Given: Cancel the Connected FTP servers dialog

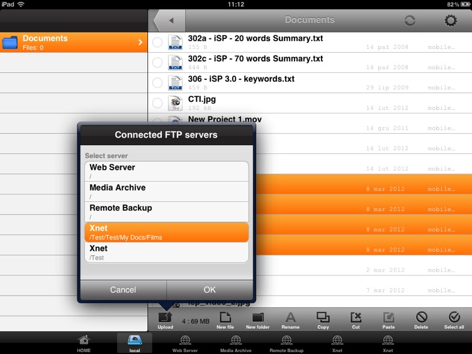Looking at the screenshot, I should [123, 290].
